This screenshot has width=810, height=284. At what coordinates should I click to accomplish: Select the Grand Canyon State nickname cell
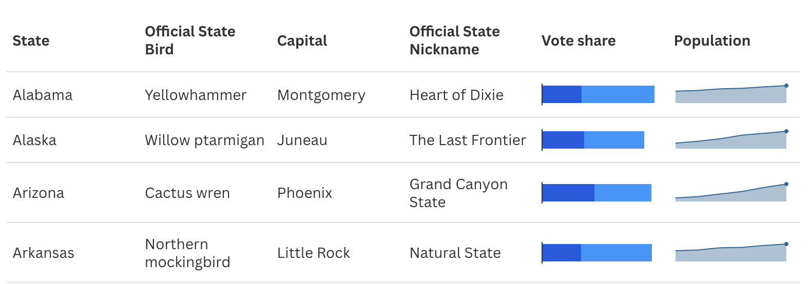coord(458,193)
